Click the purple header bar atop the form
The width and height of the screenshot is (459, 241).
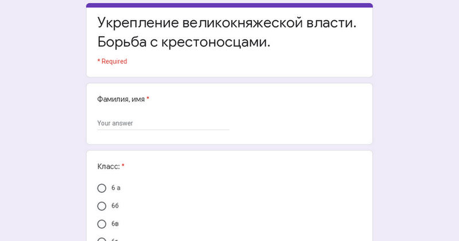click(x=229, y=5)
